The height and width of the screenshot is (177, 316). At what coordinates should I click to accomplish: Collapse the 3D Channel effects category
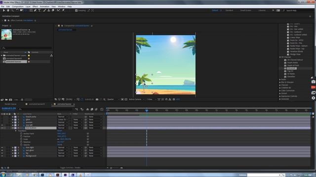click(x=280, y=57)
